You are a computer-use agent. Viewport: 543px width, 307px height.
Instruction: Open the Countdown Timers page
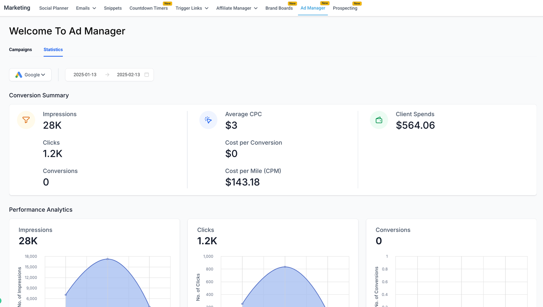[149, 8]
